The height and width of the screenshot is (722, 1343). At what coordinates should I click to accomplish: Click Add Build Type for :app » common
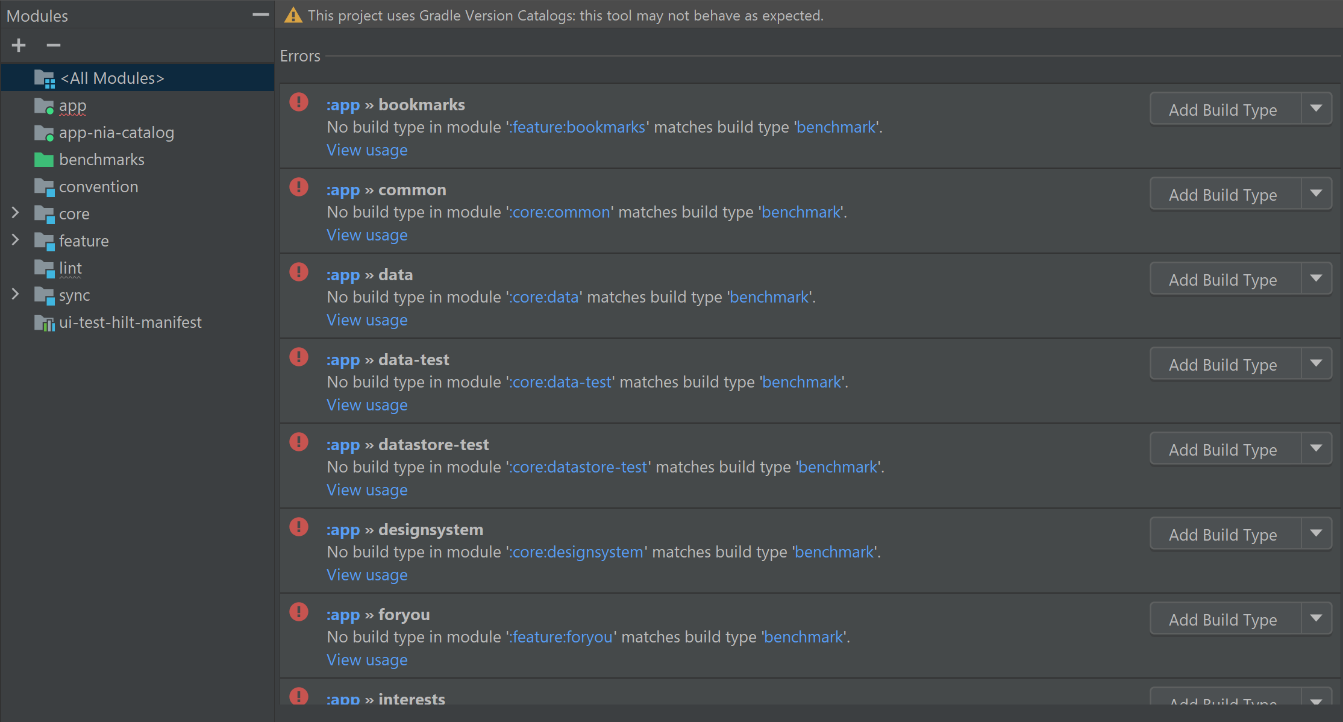click(x=1222, y=194)
